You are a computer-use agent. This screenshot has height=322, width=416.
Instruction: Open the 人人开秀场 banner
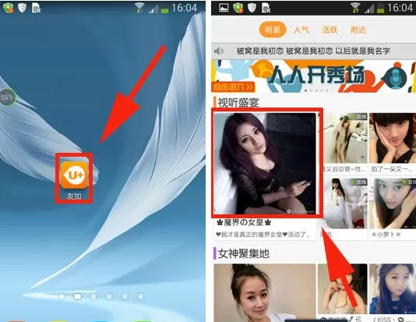[x=314, y=76]
